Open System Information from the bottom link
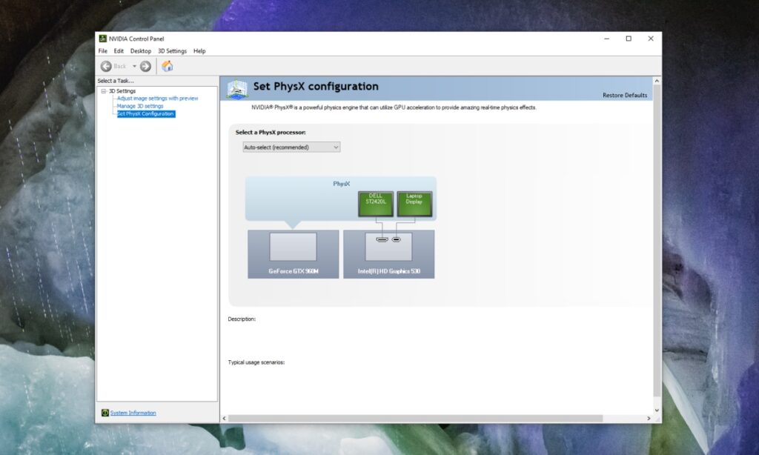 pos(132,413)
